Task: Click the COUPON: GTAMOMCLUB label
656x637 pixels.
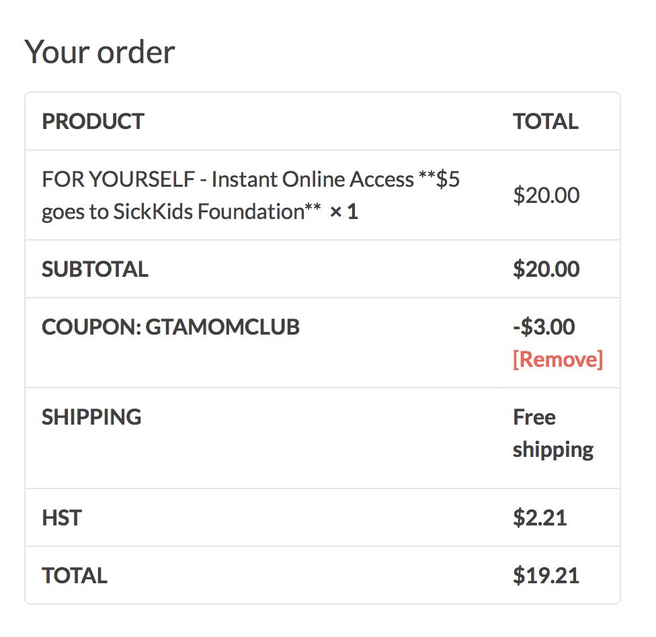Action: (x=171, y=327)
